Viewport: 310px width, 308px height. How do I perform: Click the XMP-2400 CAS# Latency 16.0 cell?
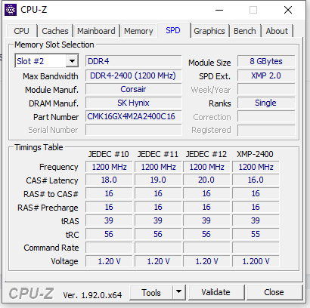(x=256, y=180)
